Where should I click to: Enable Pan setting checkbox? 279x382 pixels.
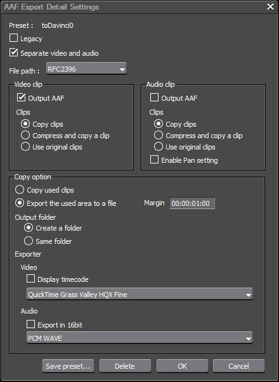click(154, 160)
